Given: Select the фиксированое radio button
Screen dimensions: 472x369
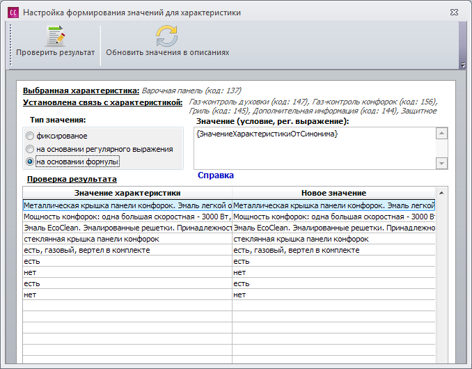Looking at the screenshot, I should 30,136.
